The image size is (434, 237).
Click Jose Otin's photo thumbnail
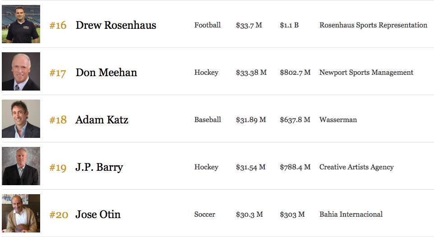pos(21,213)
